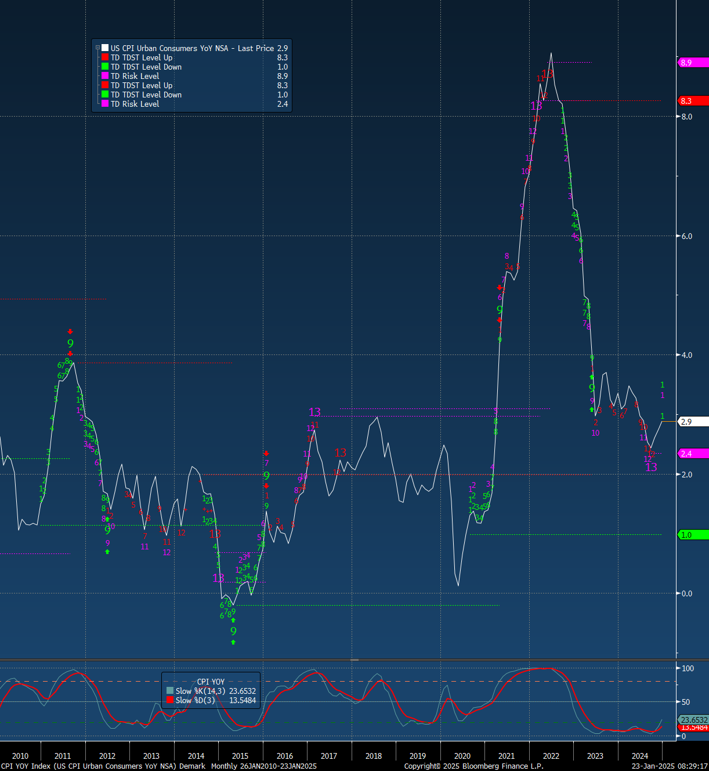Click the 13.5484 stochastic value tag
Screen dimensions: 709x771
coord(693,727)
